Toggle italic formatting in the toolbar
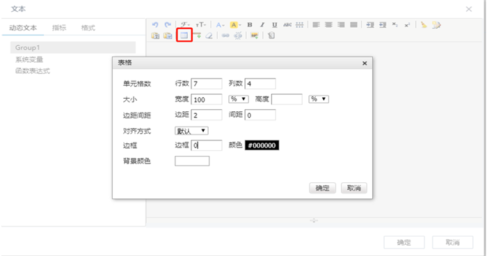This screenshot has width=487, height=256. [x=262, y=25]
